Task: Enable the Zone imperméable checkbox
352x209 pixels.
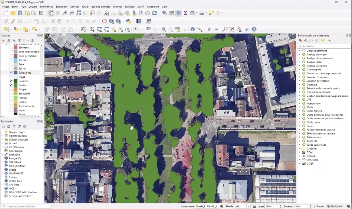Action: [11, 52]
